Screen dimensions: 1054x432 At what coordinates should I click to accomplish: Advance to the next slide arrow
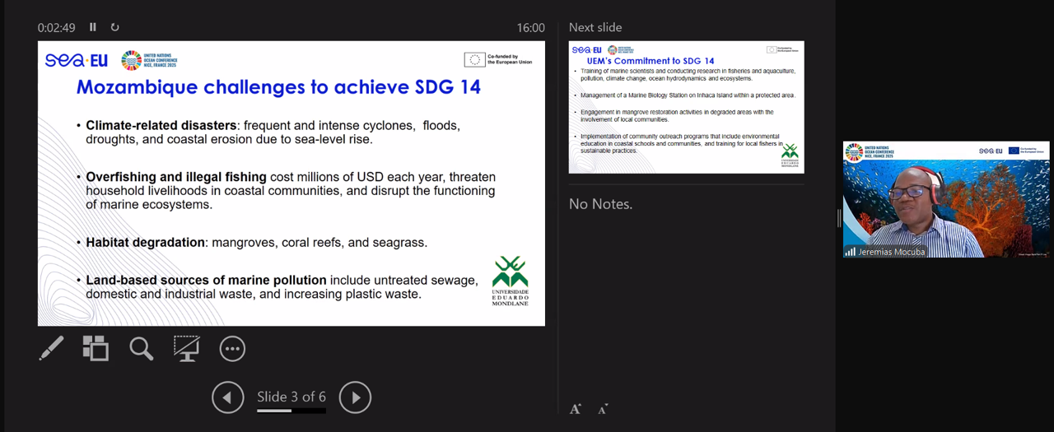pyautogui.click(x=355, y=397)
